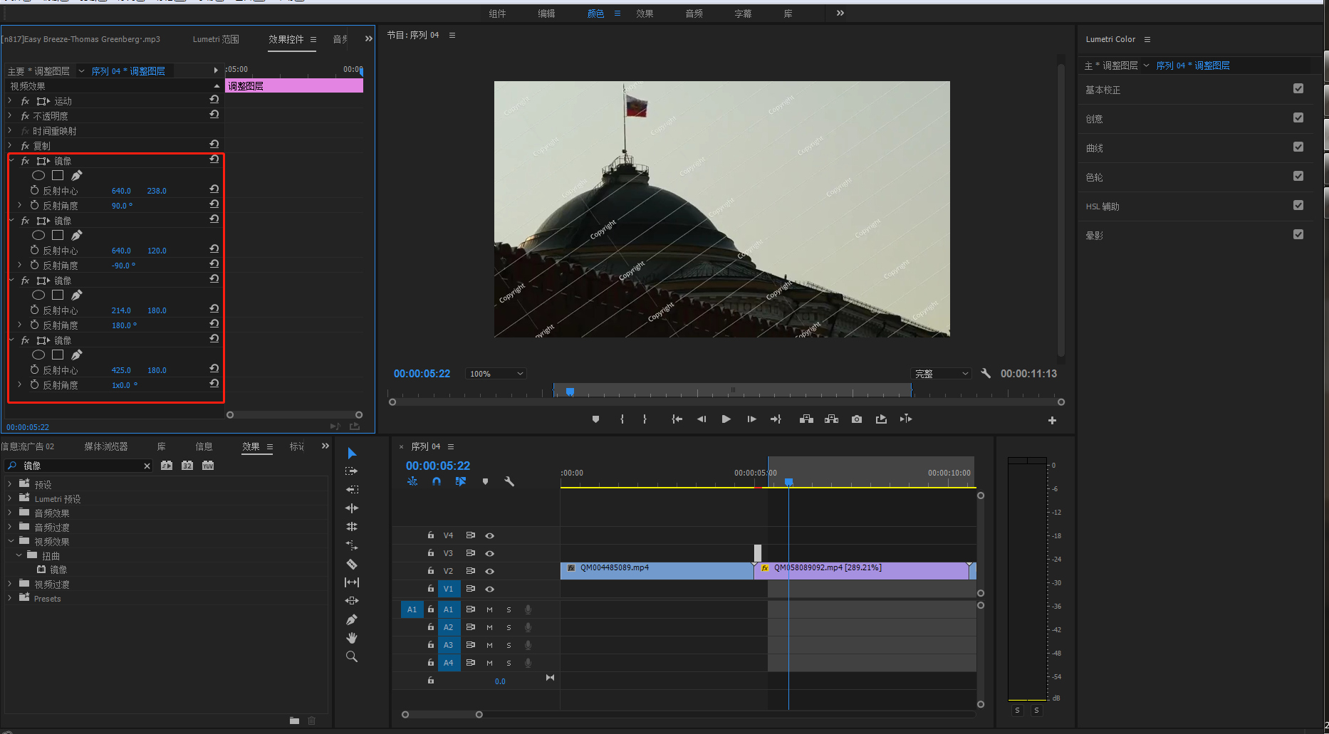Screen dimensions: 1329x734
Task: Click the Play button in Program monitor
Action: coord(726,419)
